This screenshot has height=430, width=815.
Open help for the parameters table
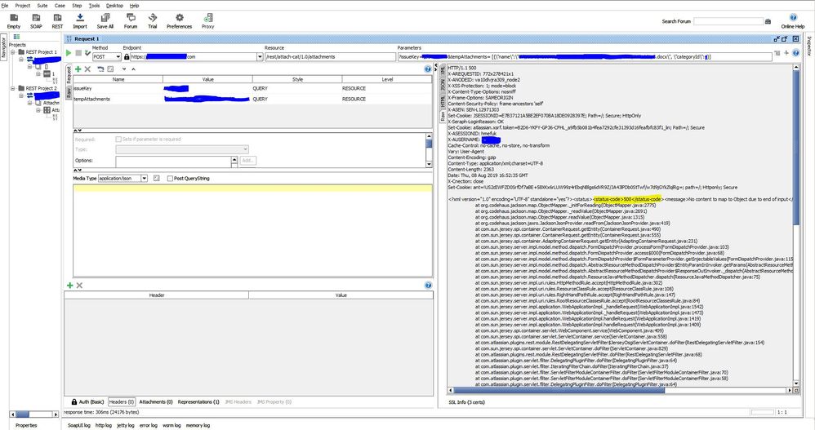(x=428, y=69)
